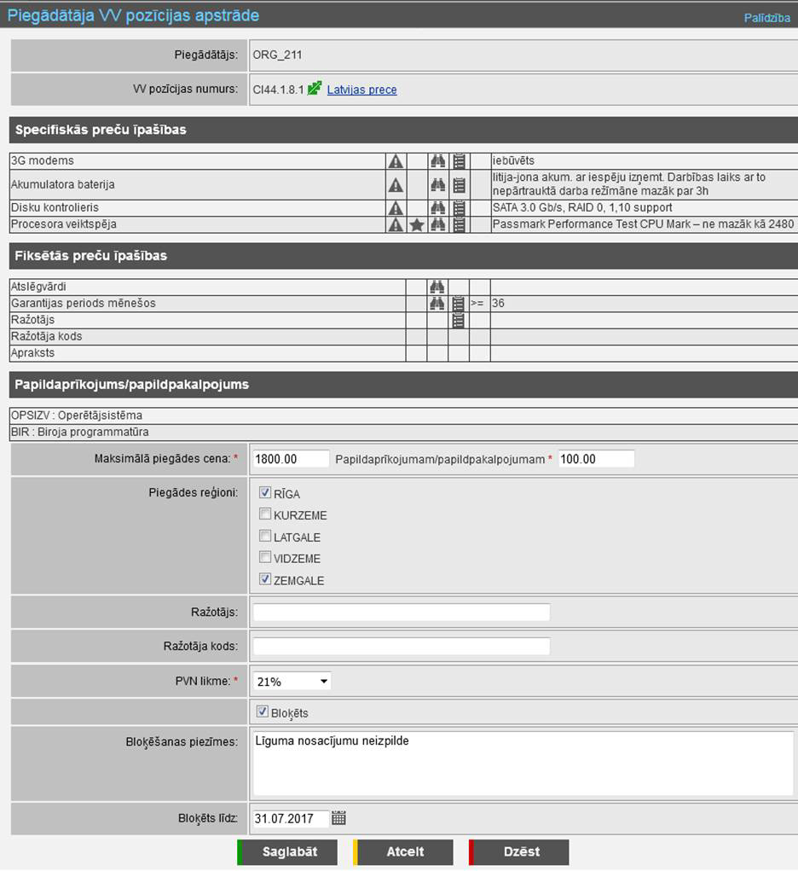This screenshot has width=798, height=871.
Task: Open the calendar picker next to Bloķēts līdz
Action: pos(338,818)
